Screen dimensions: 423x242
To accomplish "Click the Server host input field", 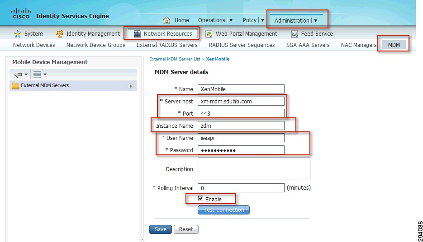I will 241,101.
